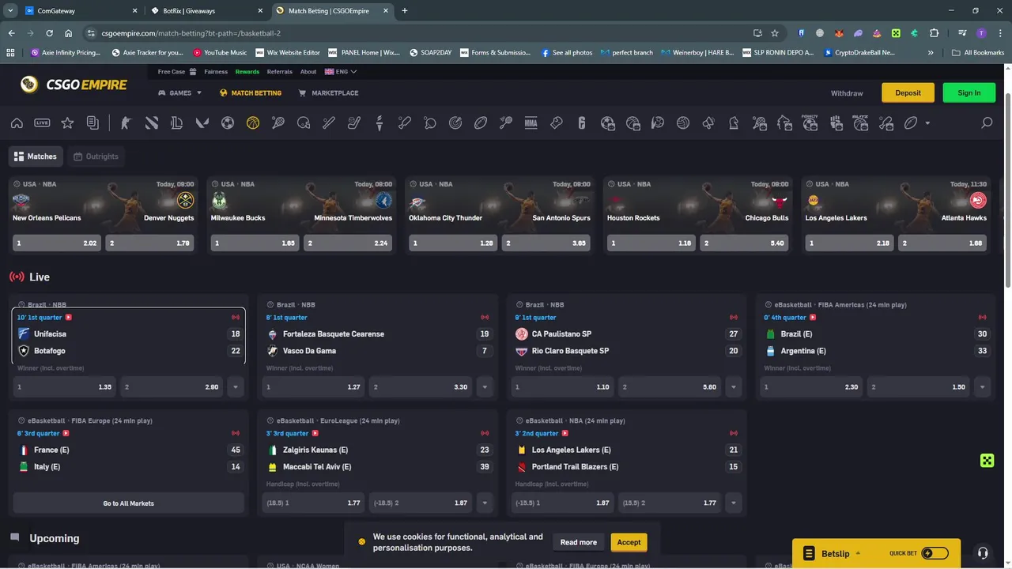Select the highlighted basketball sport icon
The width and height of the screenshot is (1012, 569).
253,123
